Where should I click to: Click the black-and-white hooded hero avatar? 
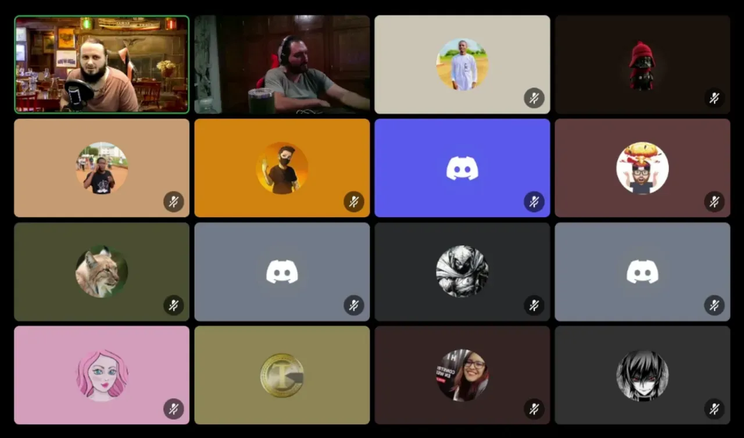462,271
